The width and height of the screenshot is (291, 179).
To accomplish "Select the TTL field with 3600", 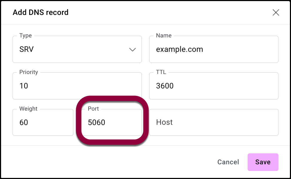I will (213, 86).
